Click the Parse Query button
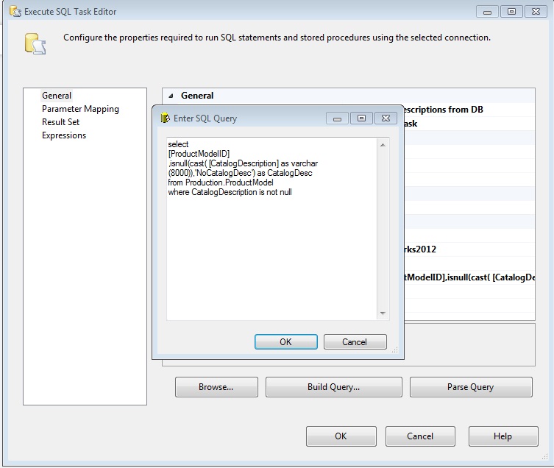The width and height of the screenshot is (554, 468). click(x=470, y=387)
